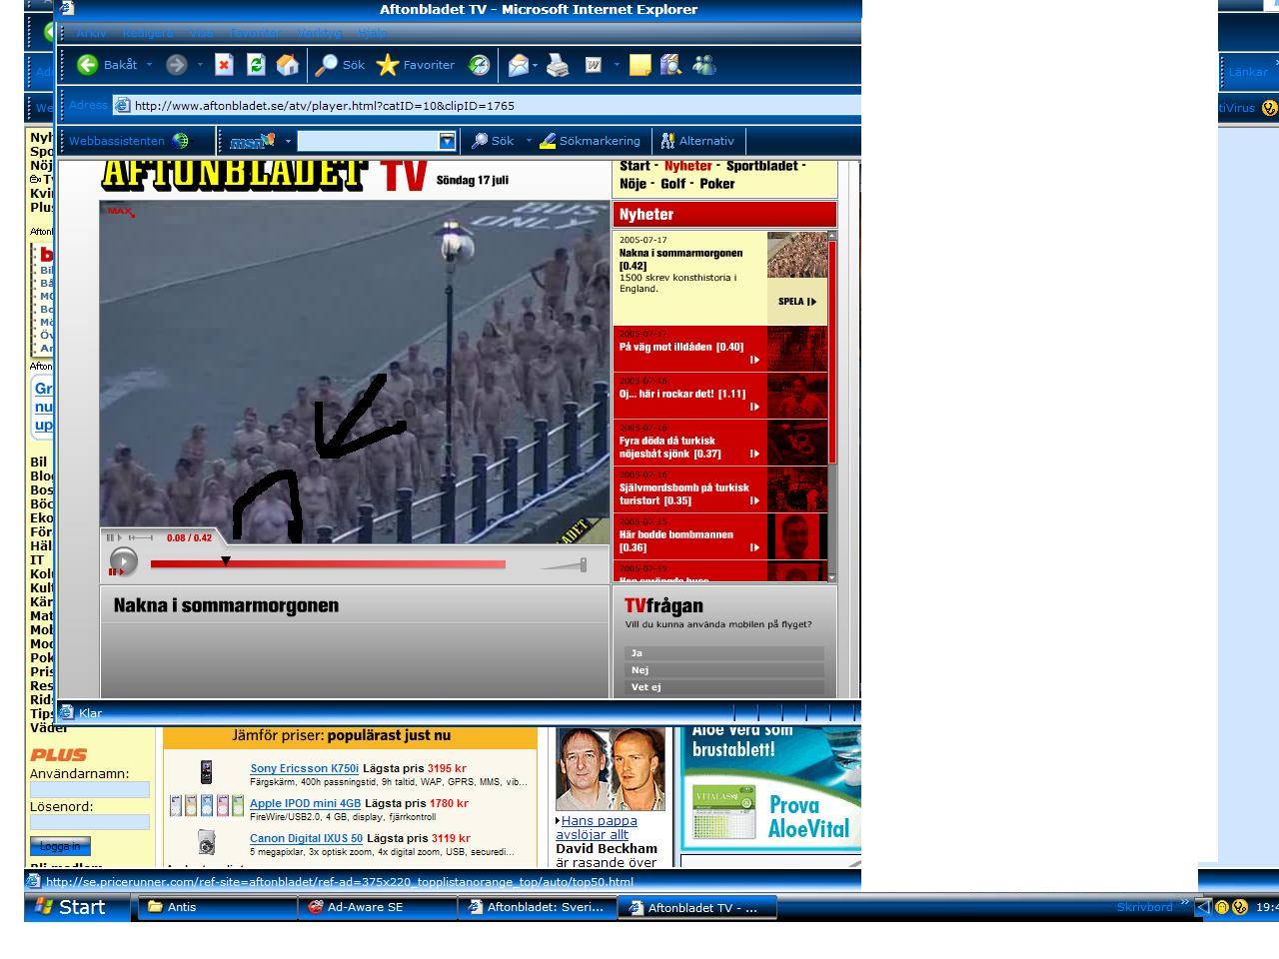Open the Visa menu
The width and height of the screenshot is (1279, 959).
(201, 33)
